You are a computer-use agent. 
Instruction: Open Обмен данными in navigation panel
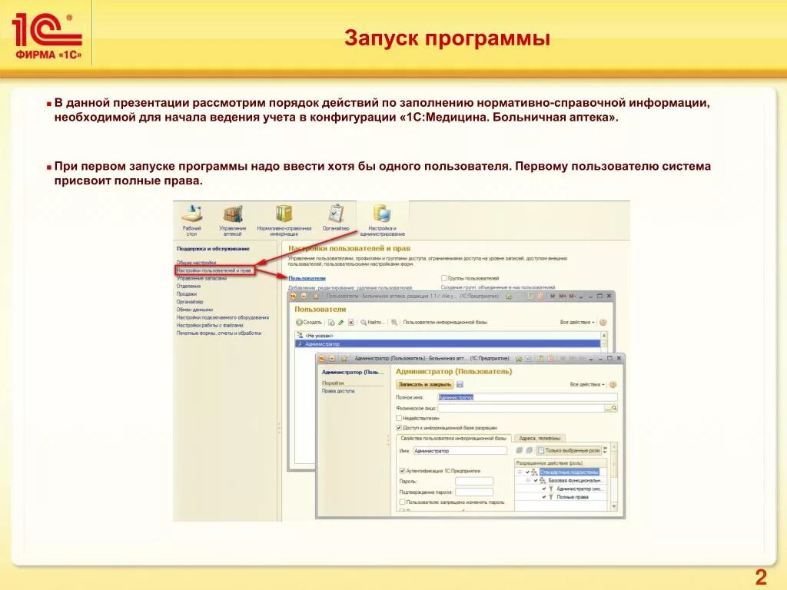click(x=194, y=310)
